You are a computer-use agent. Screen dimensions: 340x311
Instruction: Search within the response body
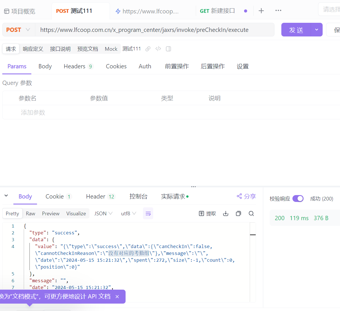click(x=251, y=214)
